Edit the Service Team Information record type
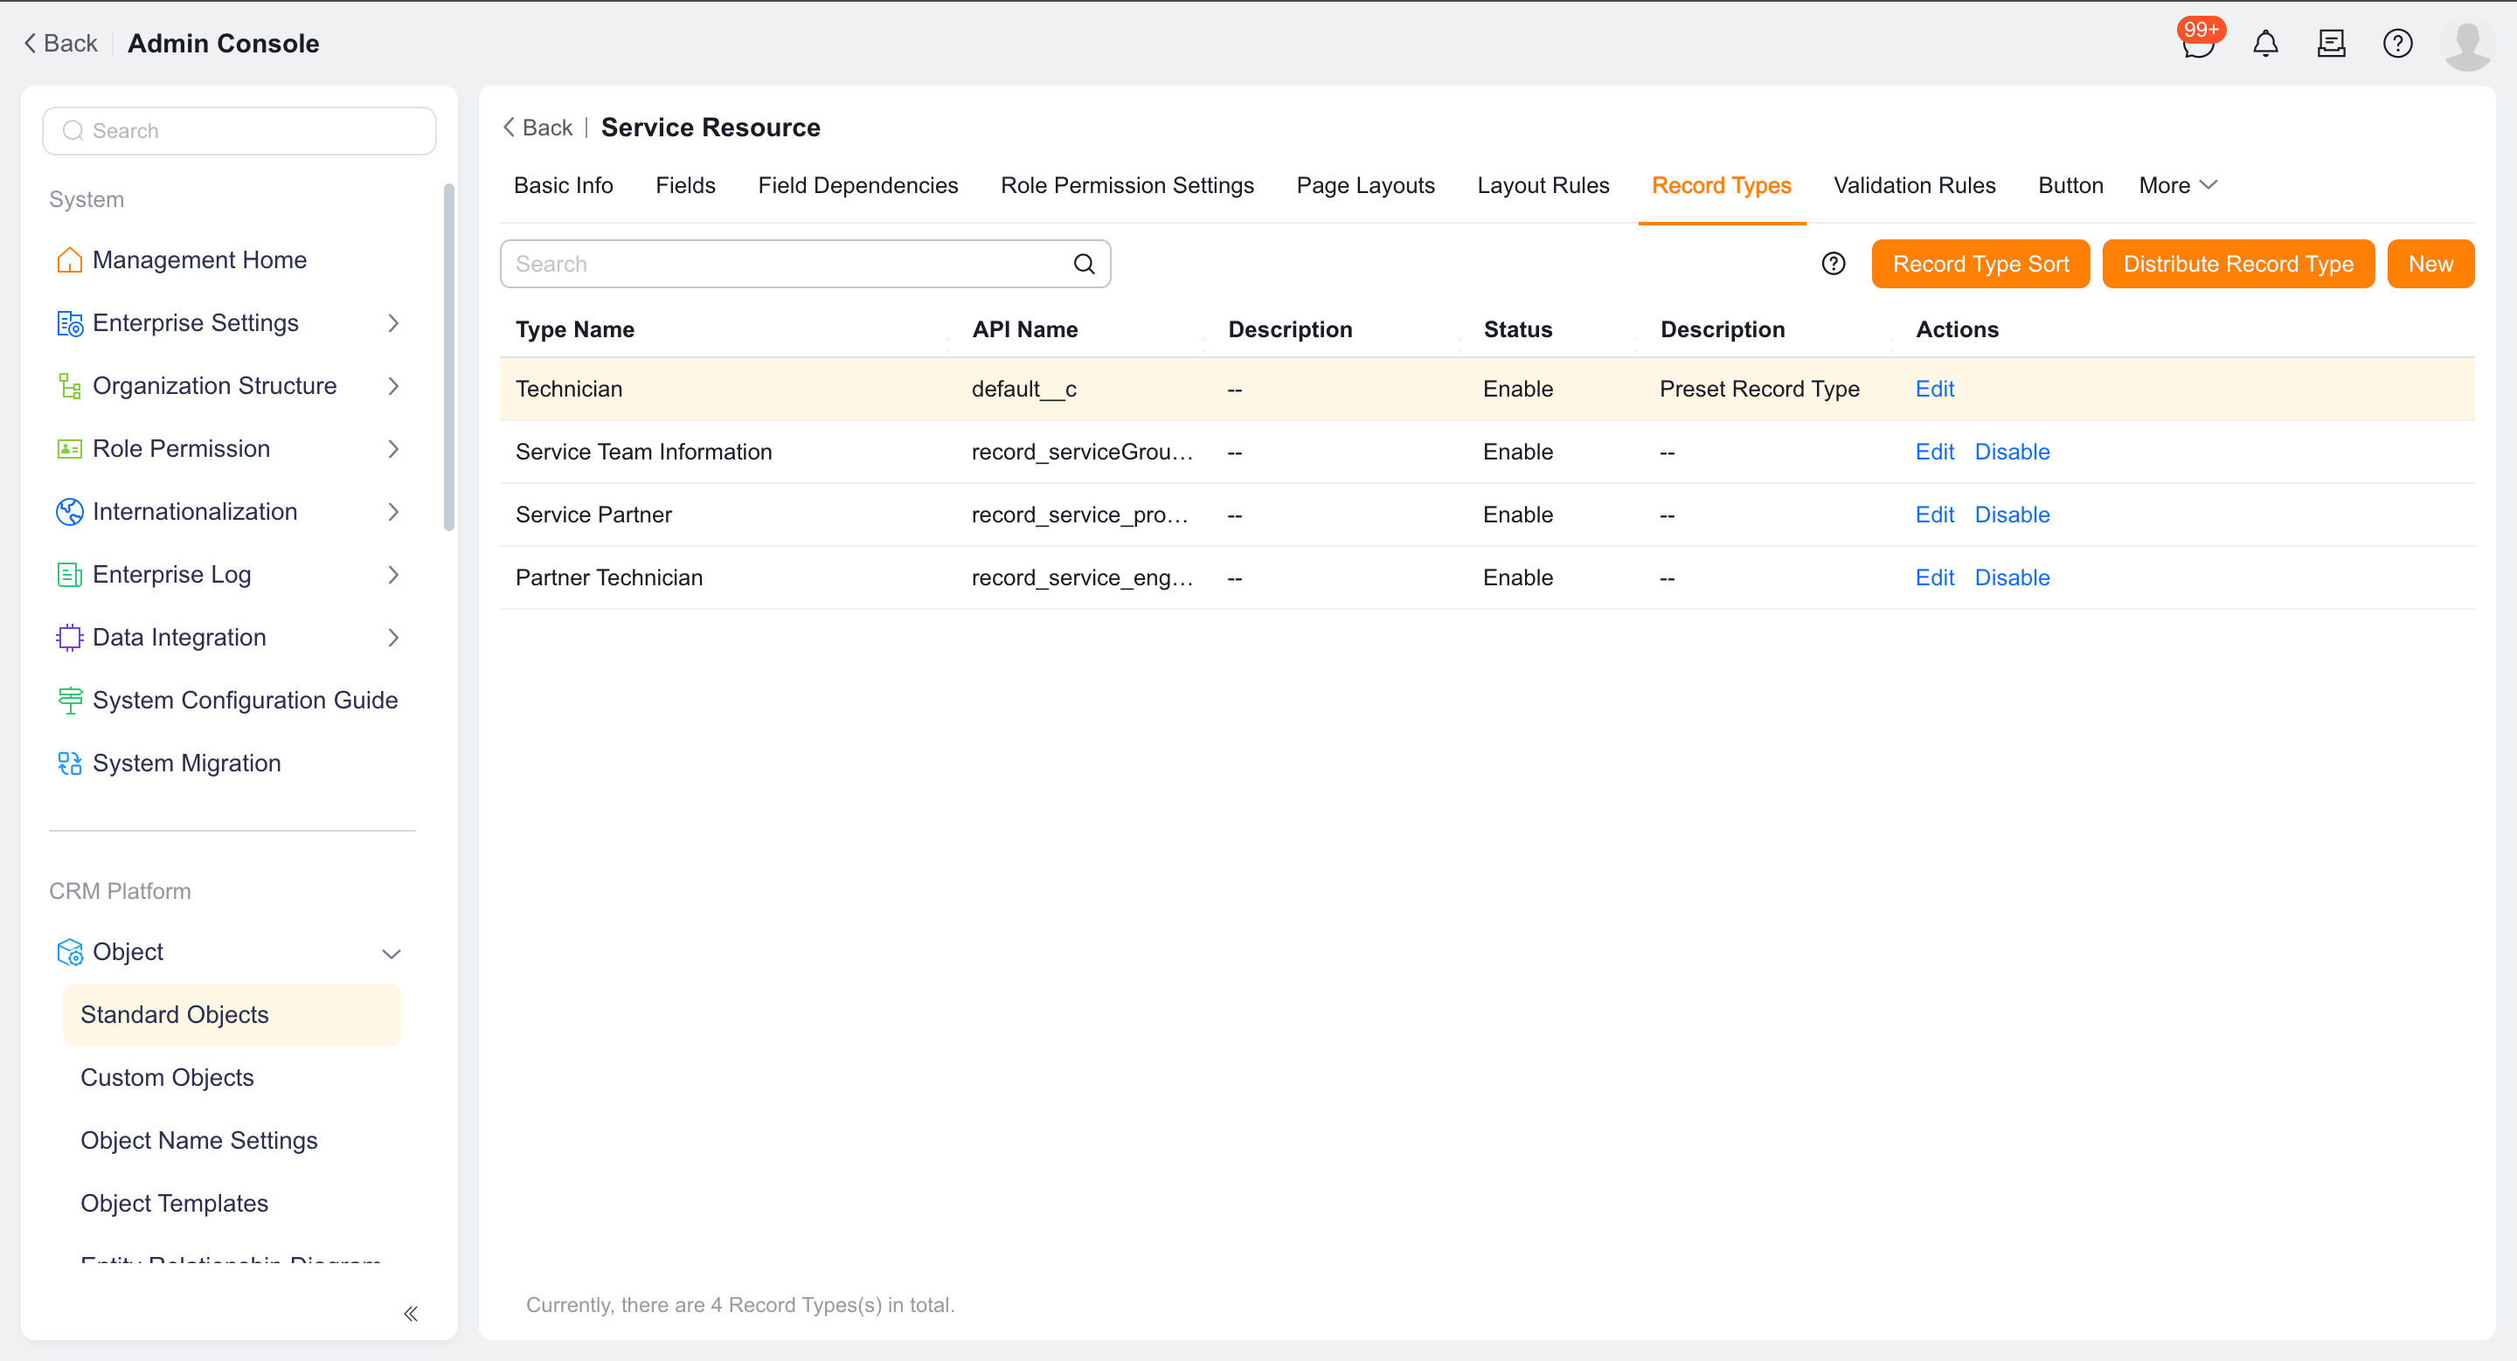This screenshot has height=1361, width=2517. (1934, 452)
